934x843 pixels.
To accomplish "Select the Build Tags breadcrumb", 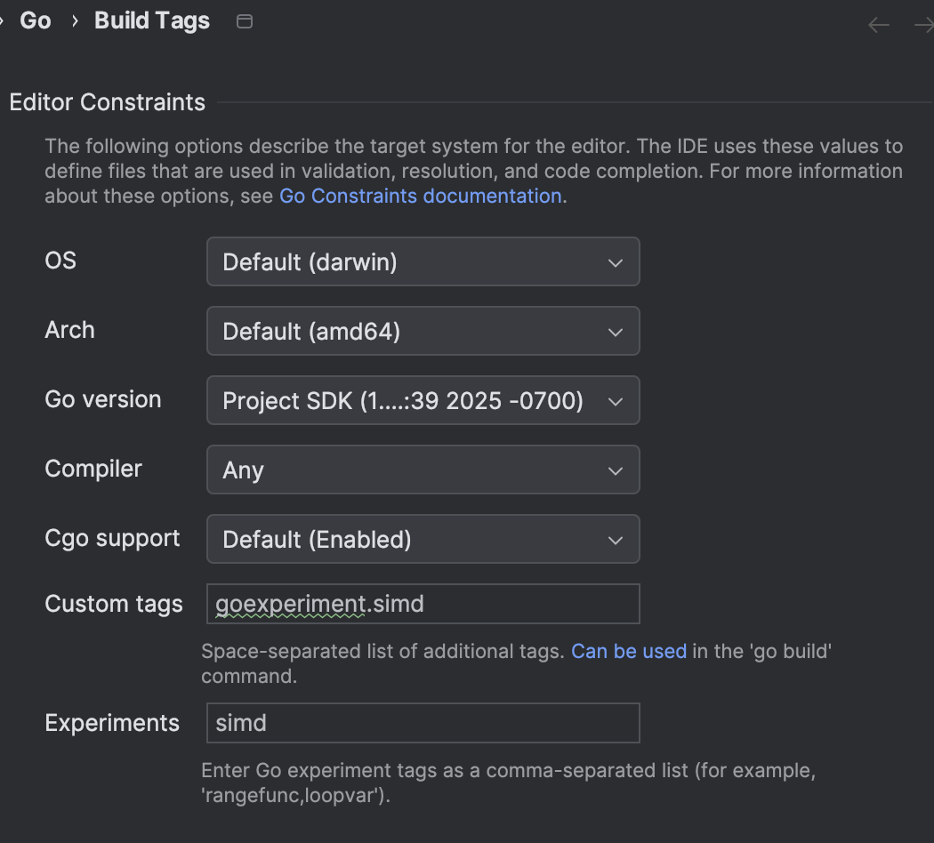I will tap(152, 21).
